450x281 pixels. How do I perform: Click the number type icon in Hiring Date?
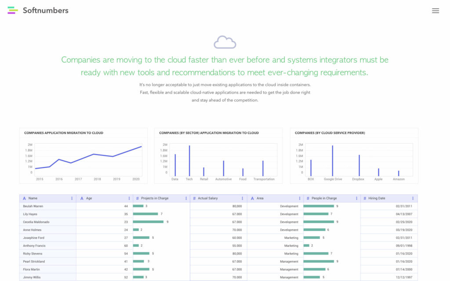[364, 198]
